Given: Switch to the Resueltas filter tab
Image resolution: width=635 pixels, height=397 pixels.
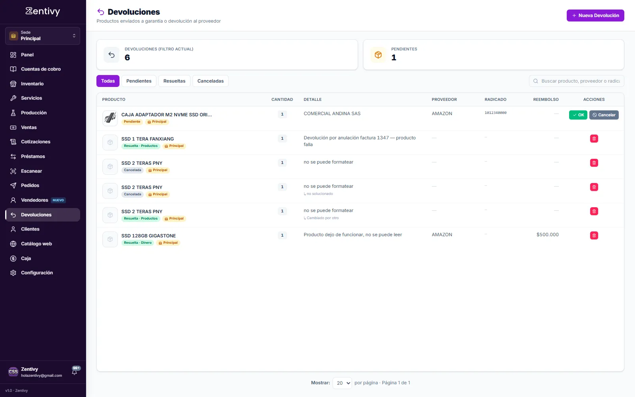Looking at the screenshot, I should coord(174,81).
